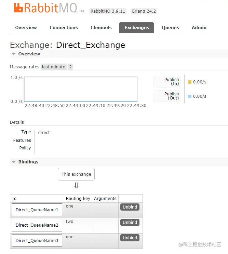Screen dimensions: 228x254
Task: Click the 'Routing key' column header
Action: tap(78, 198)
